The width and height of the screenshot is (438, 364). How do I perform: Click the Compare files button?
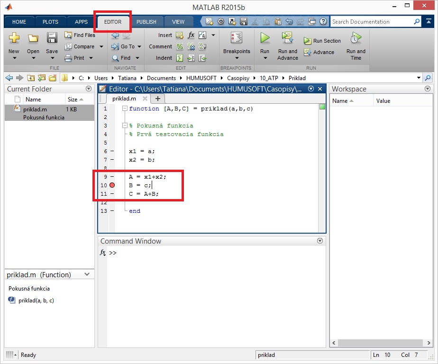point(80,46)
